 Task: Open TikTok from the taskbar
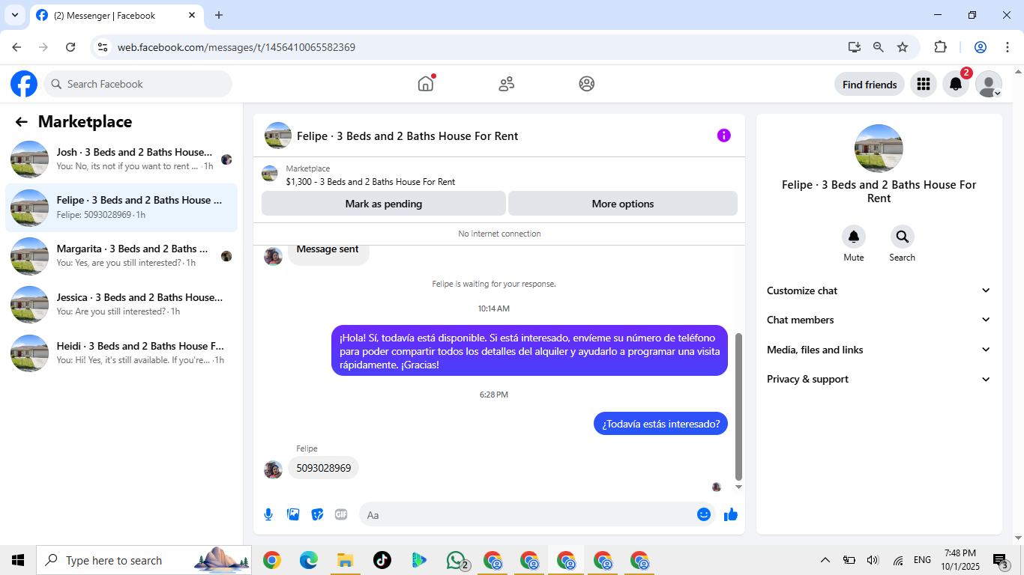tap(382, 560)
